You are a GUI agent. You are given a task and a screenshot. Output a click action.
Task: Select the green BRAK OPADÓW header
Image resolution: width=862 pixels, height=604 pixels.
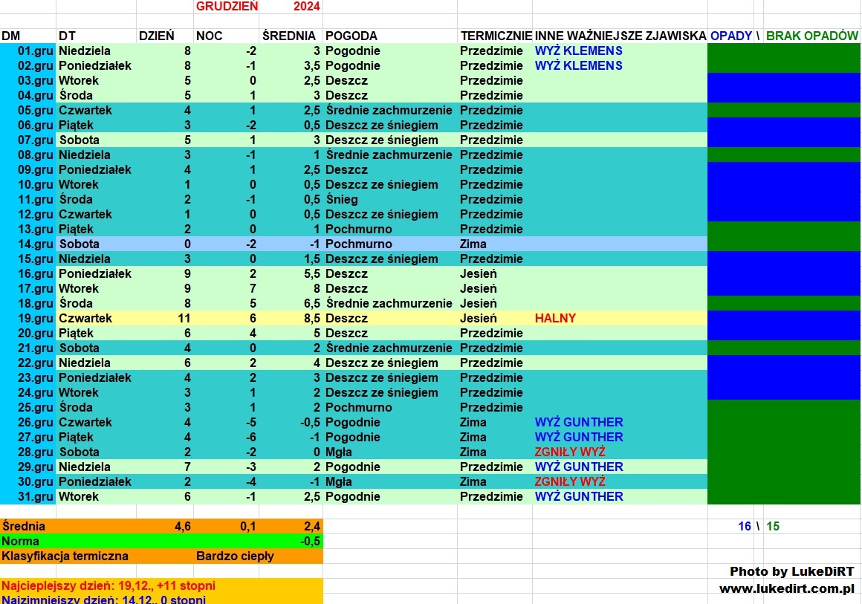pos(812,36)
